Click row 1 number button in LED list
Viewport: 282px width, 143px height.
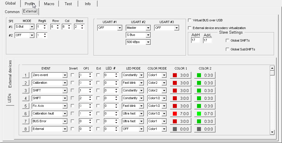point(26,75)
